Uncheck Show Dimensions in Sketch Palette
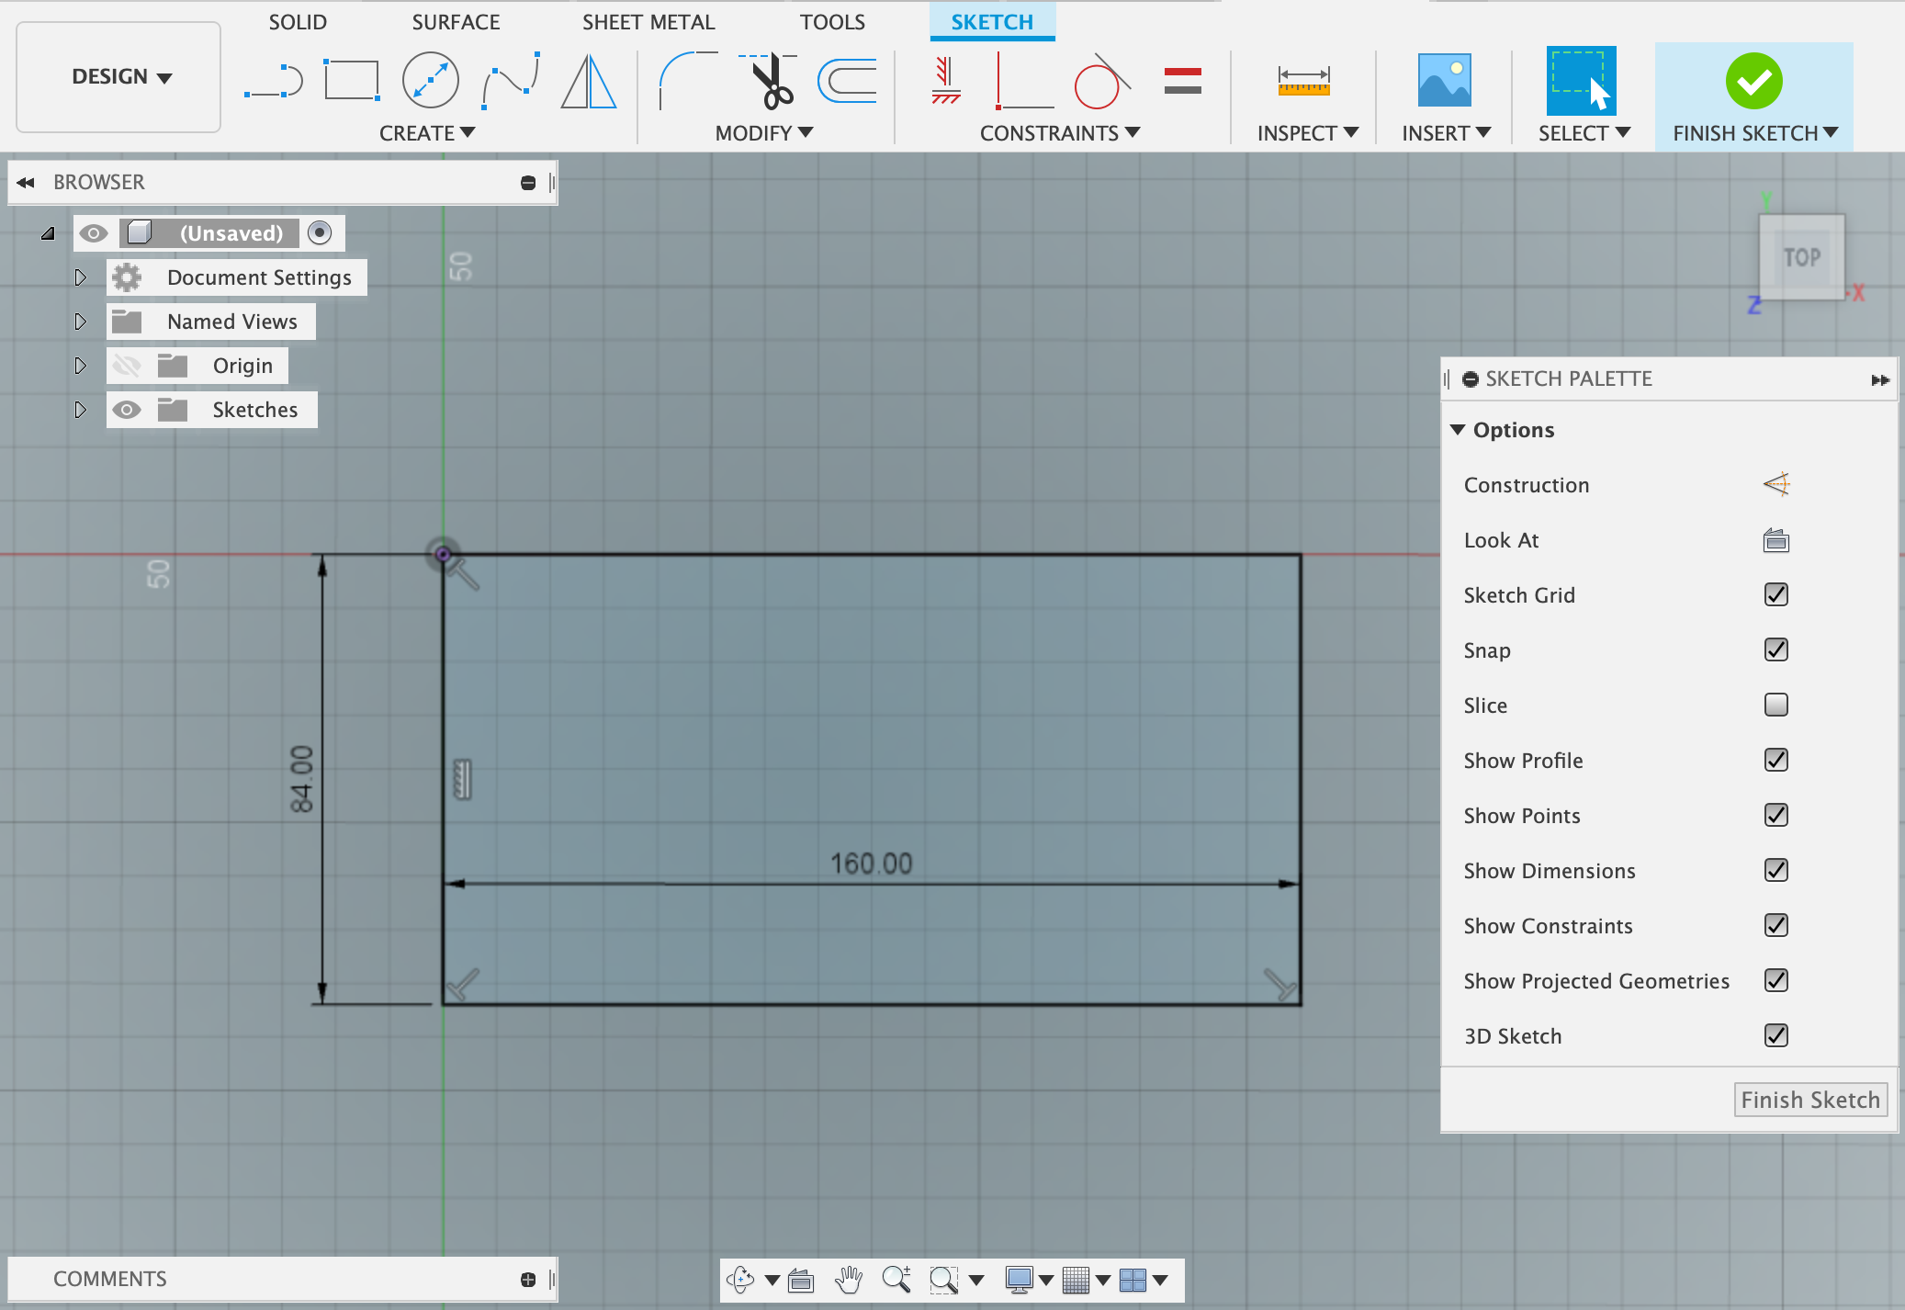 [1776, 870]
